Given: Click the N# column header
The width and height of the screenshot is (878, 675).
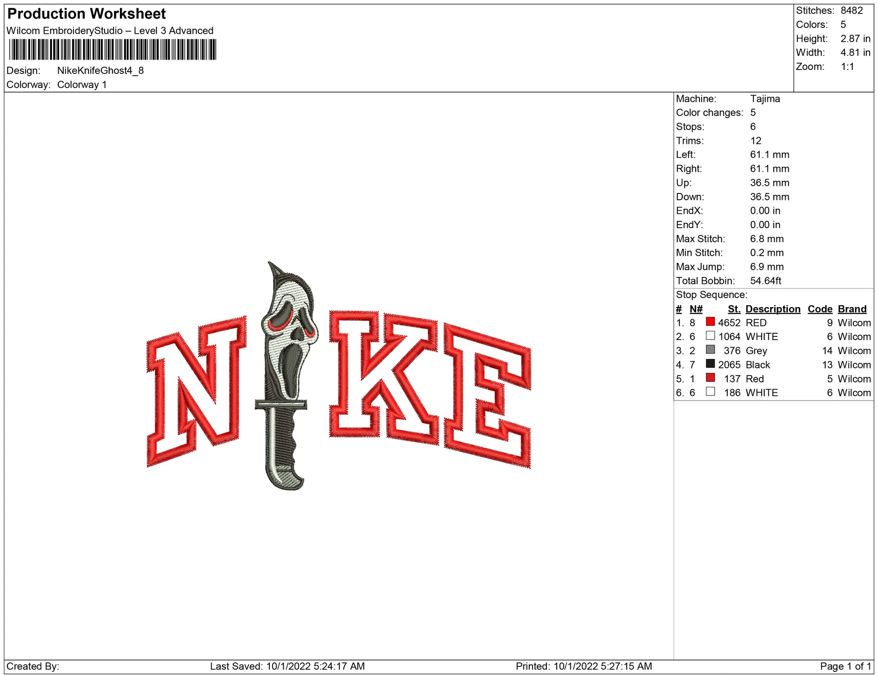Looking at the screenshot, I should [x=696, y=309].
